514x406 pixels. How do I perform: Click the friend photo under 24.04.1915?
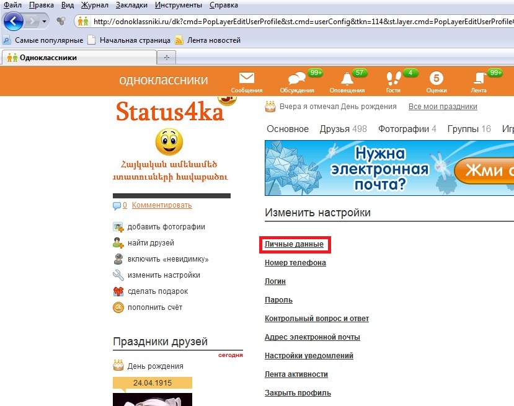point(153,399)
